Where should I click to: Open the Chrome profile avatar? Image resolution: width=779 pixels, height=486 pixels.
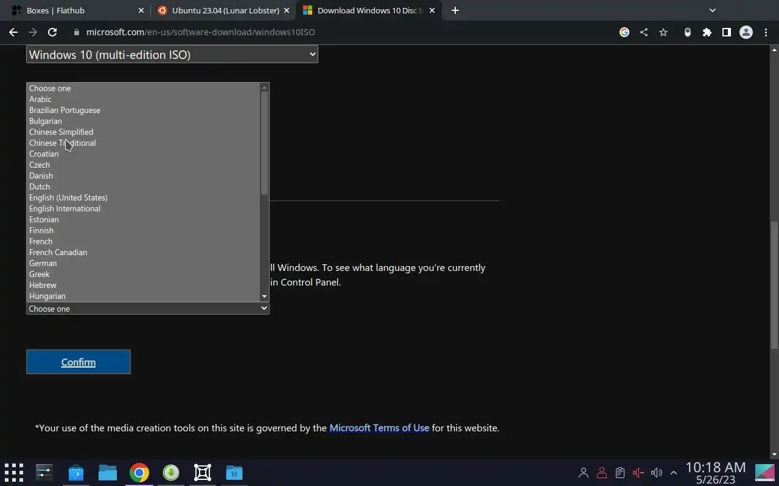746,32
